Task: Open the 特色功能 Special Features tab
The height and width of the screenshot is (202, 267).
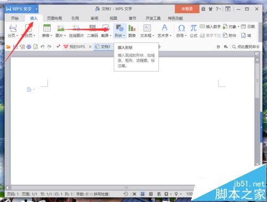Action: (x=175, y=18)
